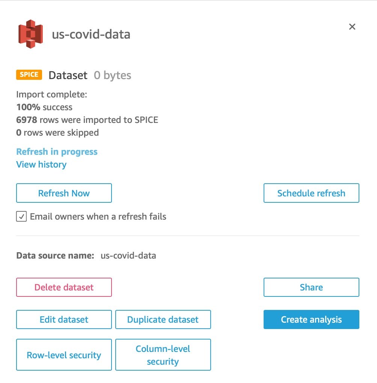377x383 pixels.
Task: Click the 6978 rows imported status line
Action: (x=87, y=120)
